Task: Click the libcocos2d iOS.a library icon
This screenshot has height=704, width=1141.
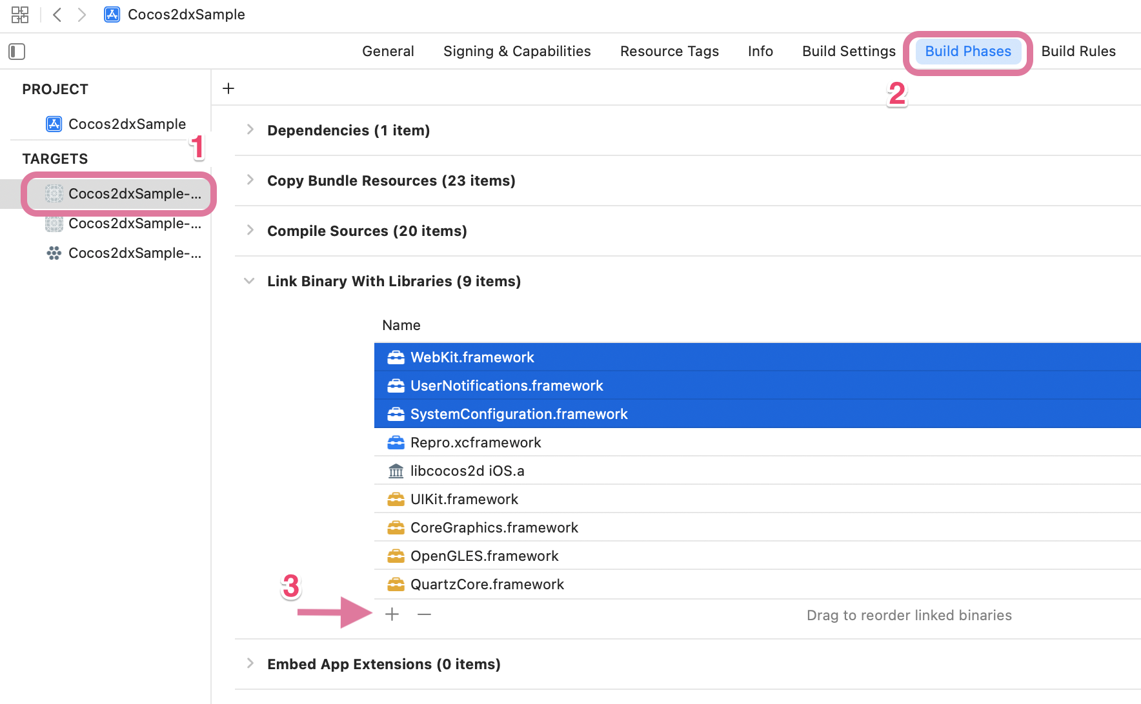Action: point(396,471)
